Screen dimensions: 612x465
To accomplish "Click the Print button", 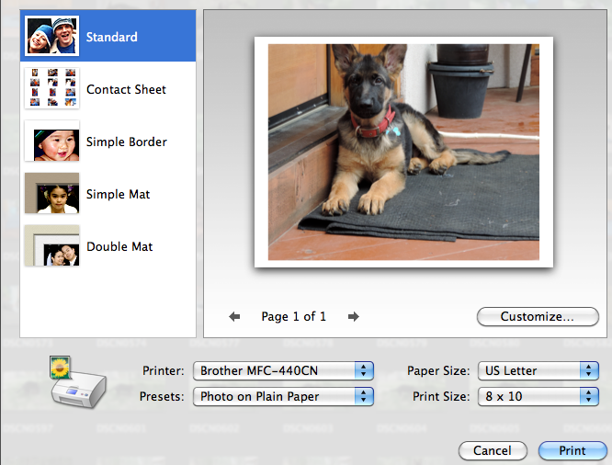I will pos(572,450).
